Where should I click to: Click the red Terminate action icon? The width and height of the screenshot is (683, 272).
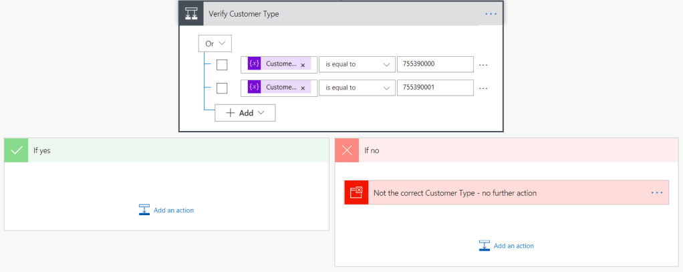(356, 192)
